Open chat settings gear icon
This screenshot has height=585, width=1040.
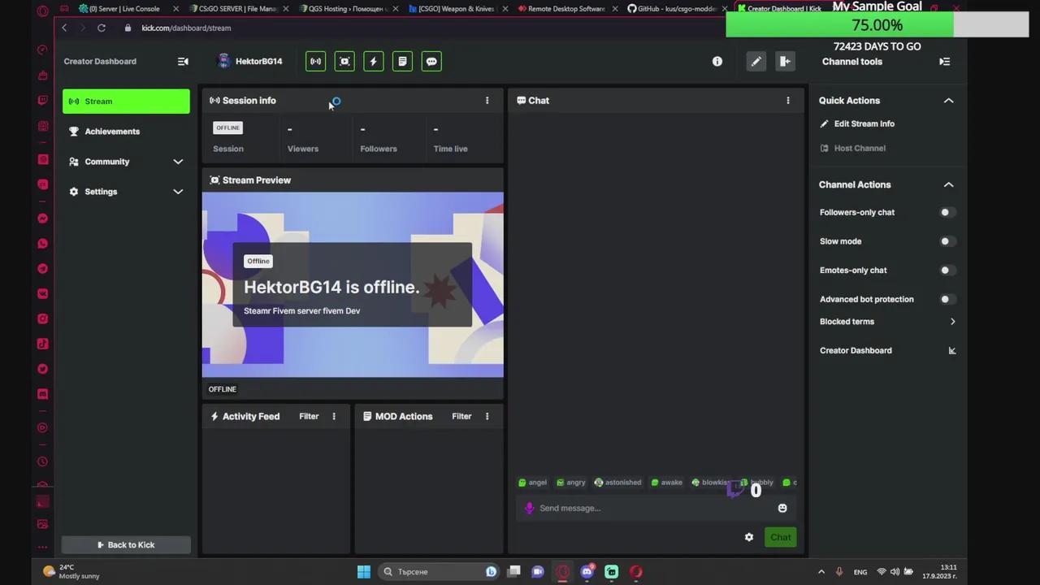click(748, 537)
